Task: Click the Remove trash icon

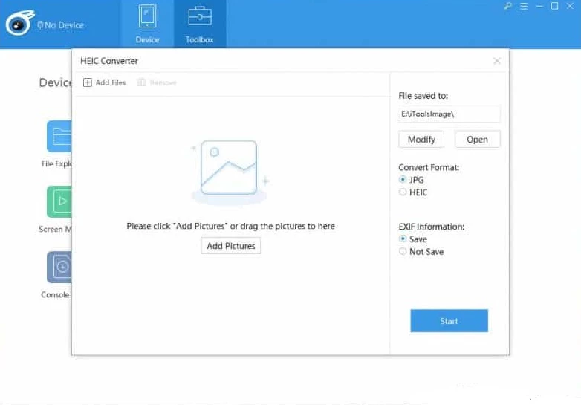Action: [x=142, y=82]
